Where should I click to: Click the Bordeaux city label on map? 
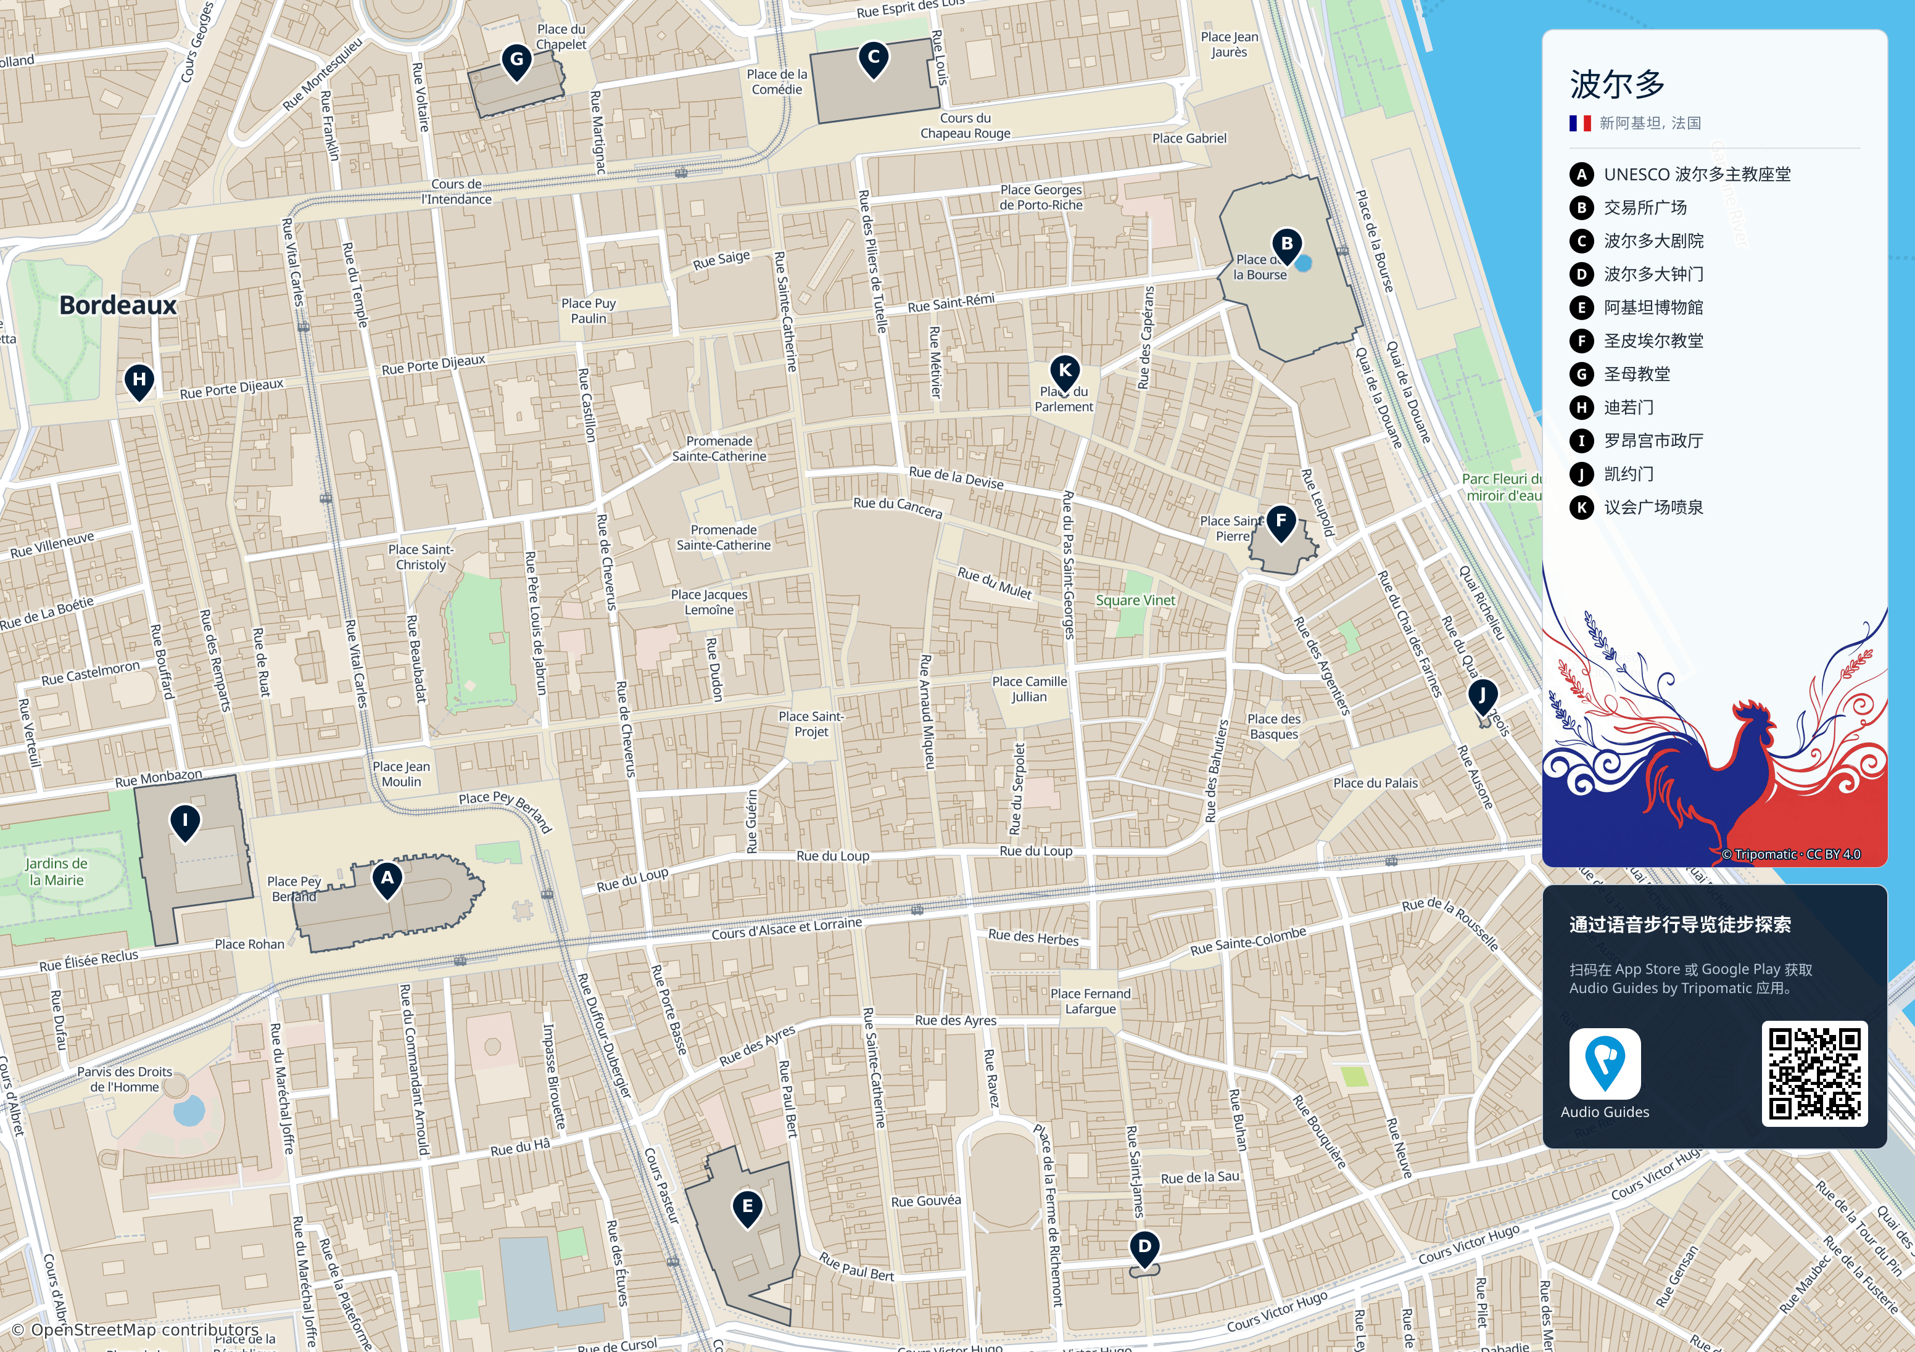pos(118,305)
